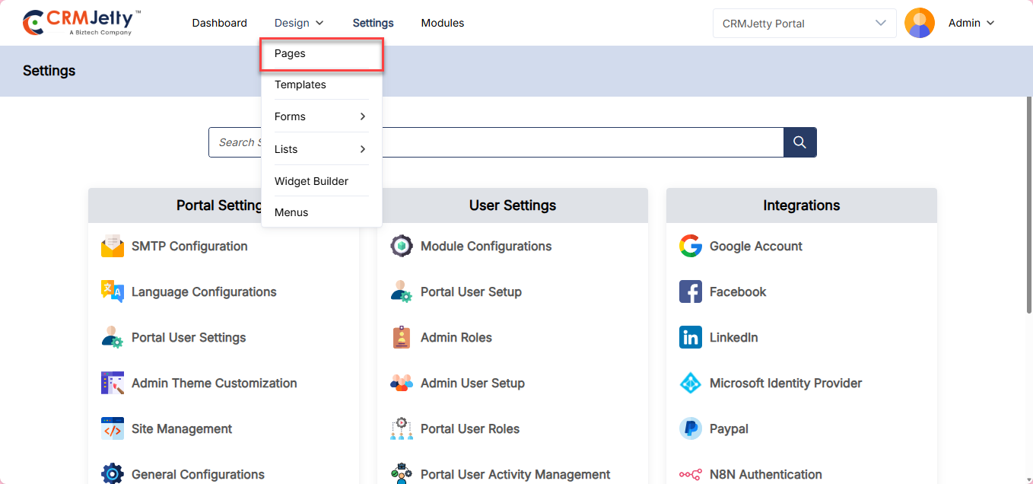Image resolution: width=1033 pixels, height=484 pixels.
Task: Click the Paypal logo icon
Action: (x=691, y=428)
